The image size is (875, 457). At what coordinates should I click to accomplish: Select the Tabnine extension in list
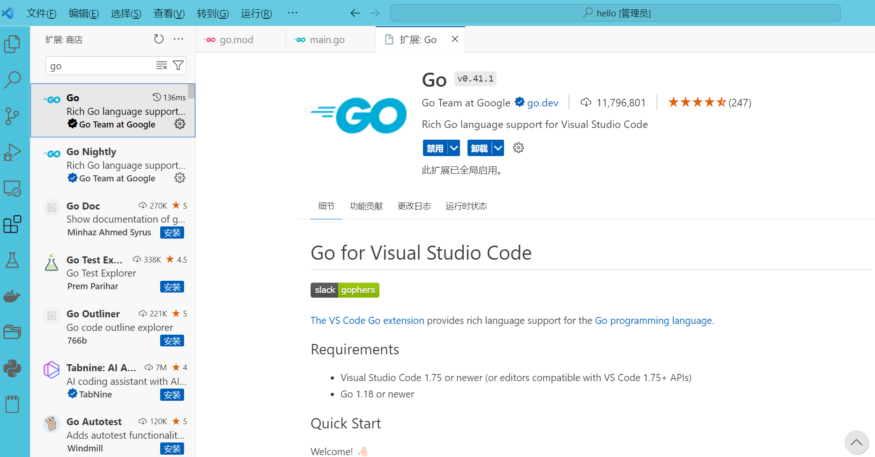tap(113, 381)
